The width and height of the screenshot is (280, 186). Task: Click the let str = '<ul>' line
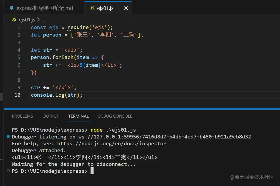point(57,50)
